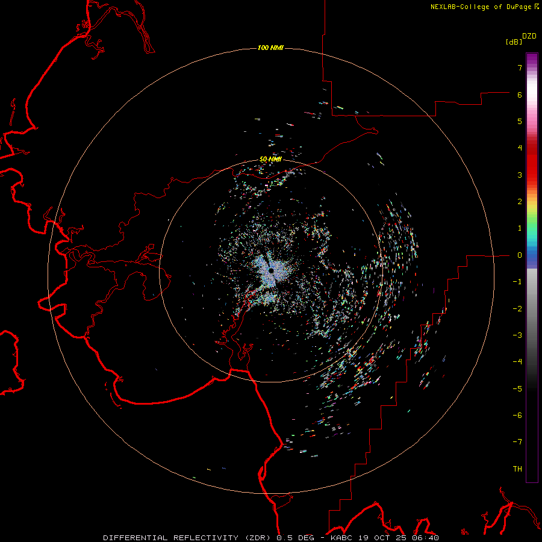Click the -1 value on the color scale

(517, 282)
